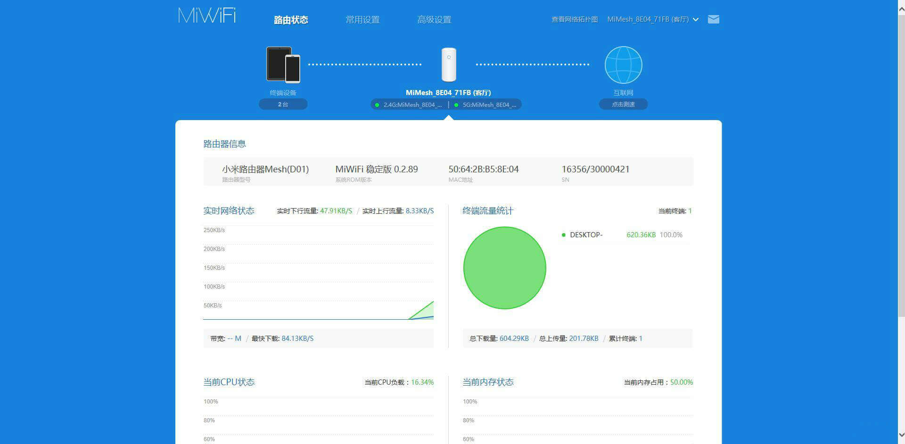
Task: Open the router name chevron menu
Action: point(696,19)
